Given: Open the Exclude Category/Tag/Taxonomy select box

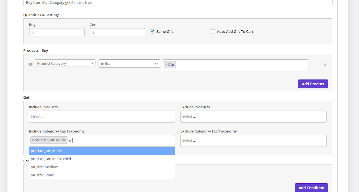Looking at the screenshot, I should point(253,141).
